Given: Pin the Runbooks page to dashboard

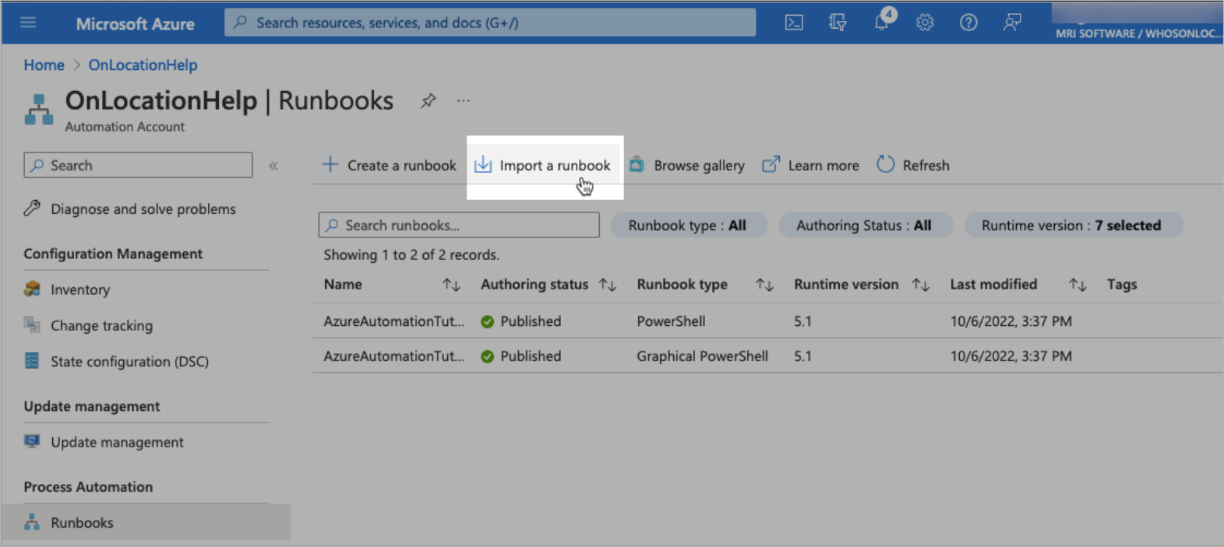Looking at the screenshot, I should [x=428, y=100].
